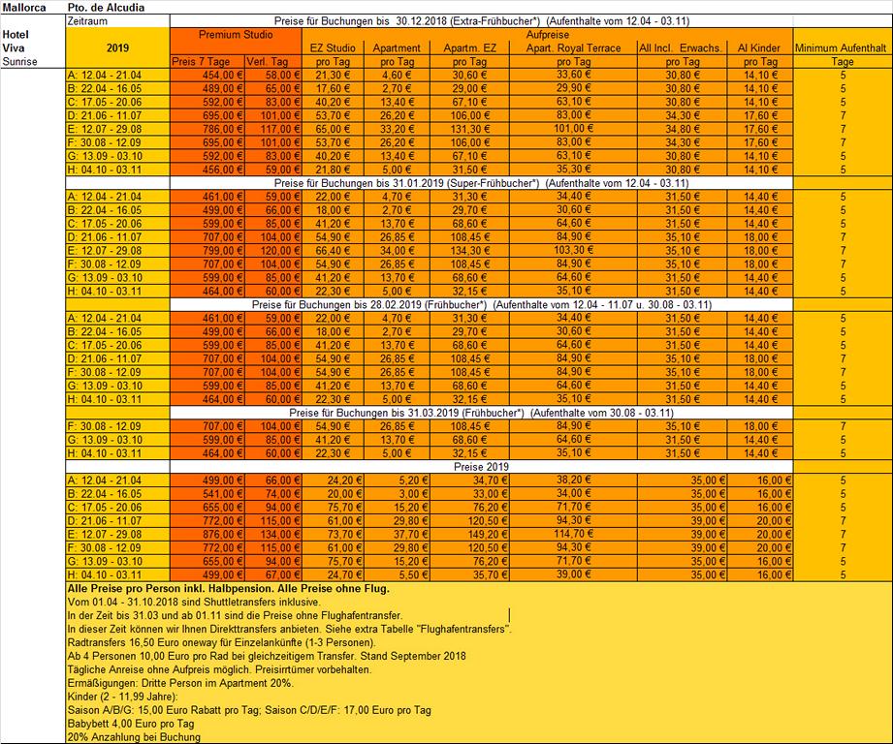893x744 pixels.
Task: Click the 'Aufpreise' header cell
Action: 547,35
